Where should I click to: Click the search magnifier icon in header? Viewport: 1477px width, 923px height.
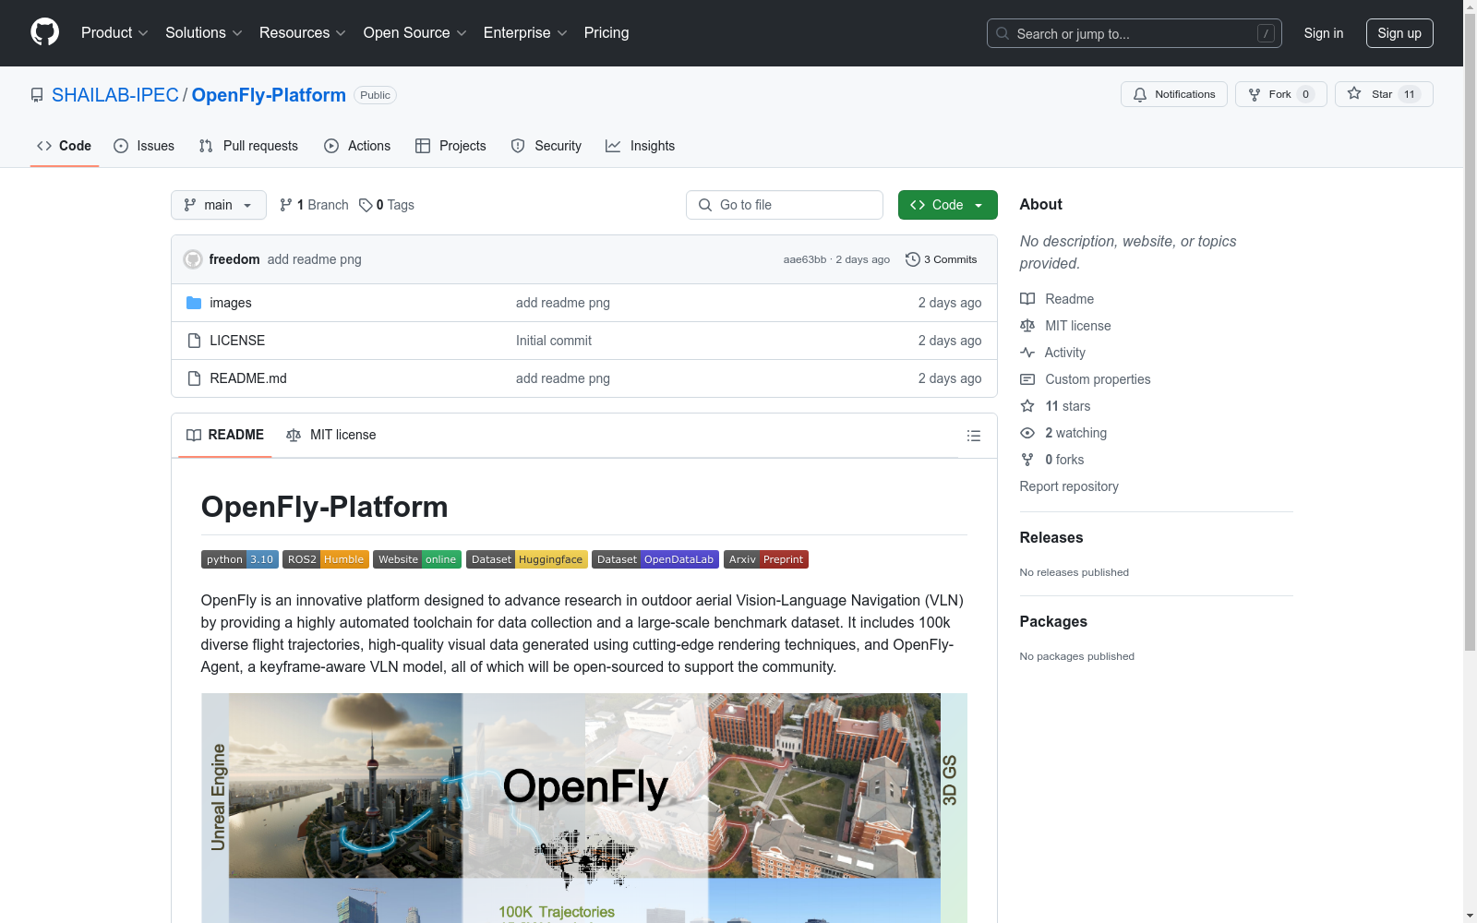click(1003, 33)
